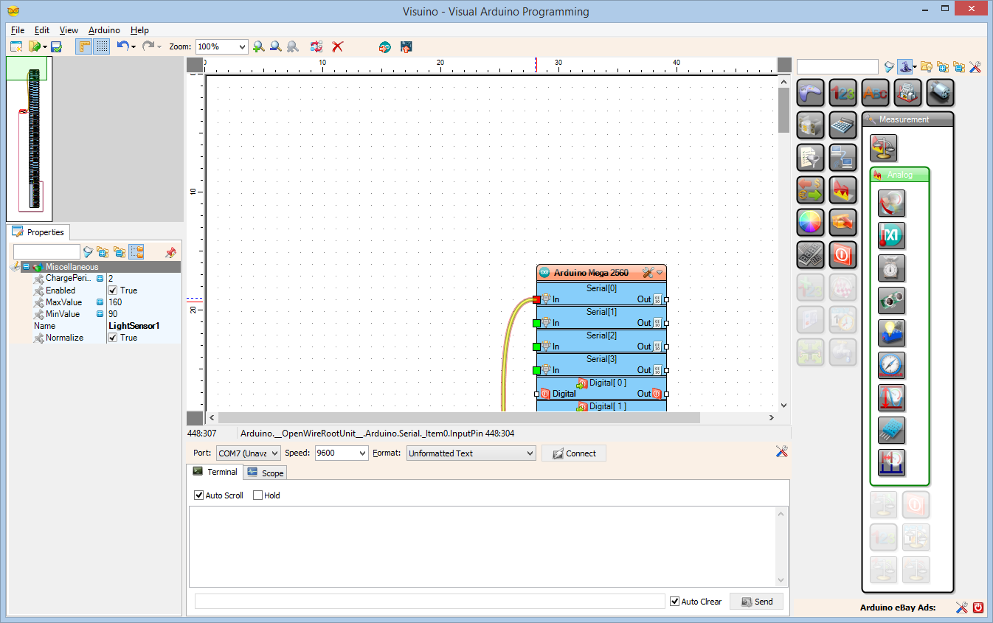
Task: Click the component palette search field
Action: pyautogui.click(x=837, y=67)
